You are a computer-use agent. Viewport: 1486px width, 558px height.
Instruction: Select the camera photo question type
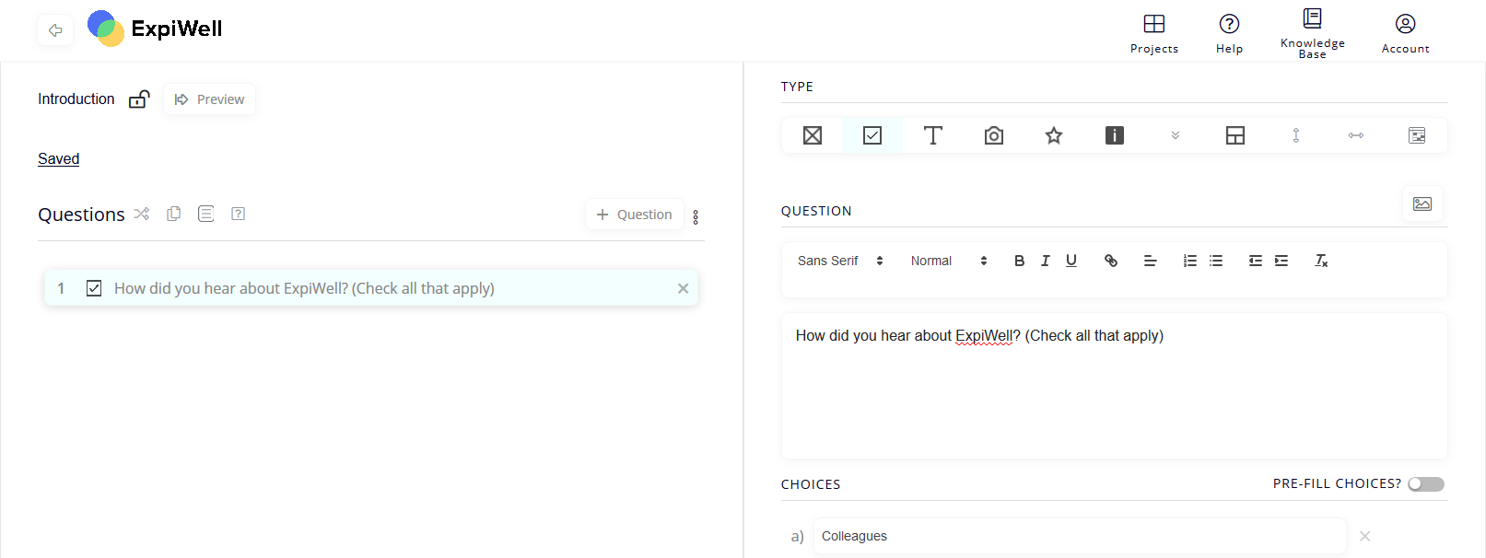993,135
